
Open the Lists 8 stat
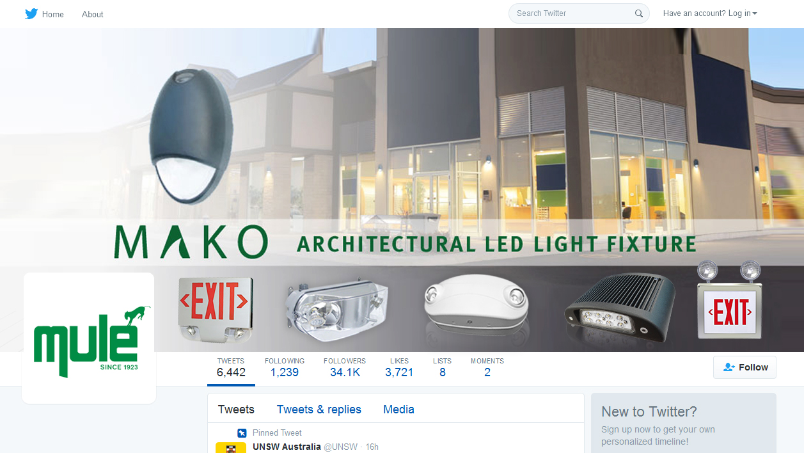click(x=442, y=368)
